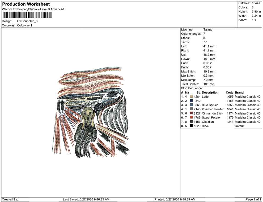Click the Colors value '8' in header

253,7
